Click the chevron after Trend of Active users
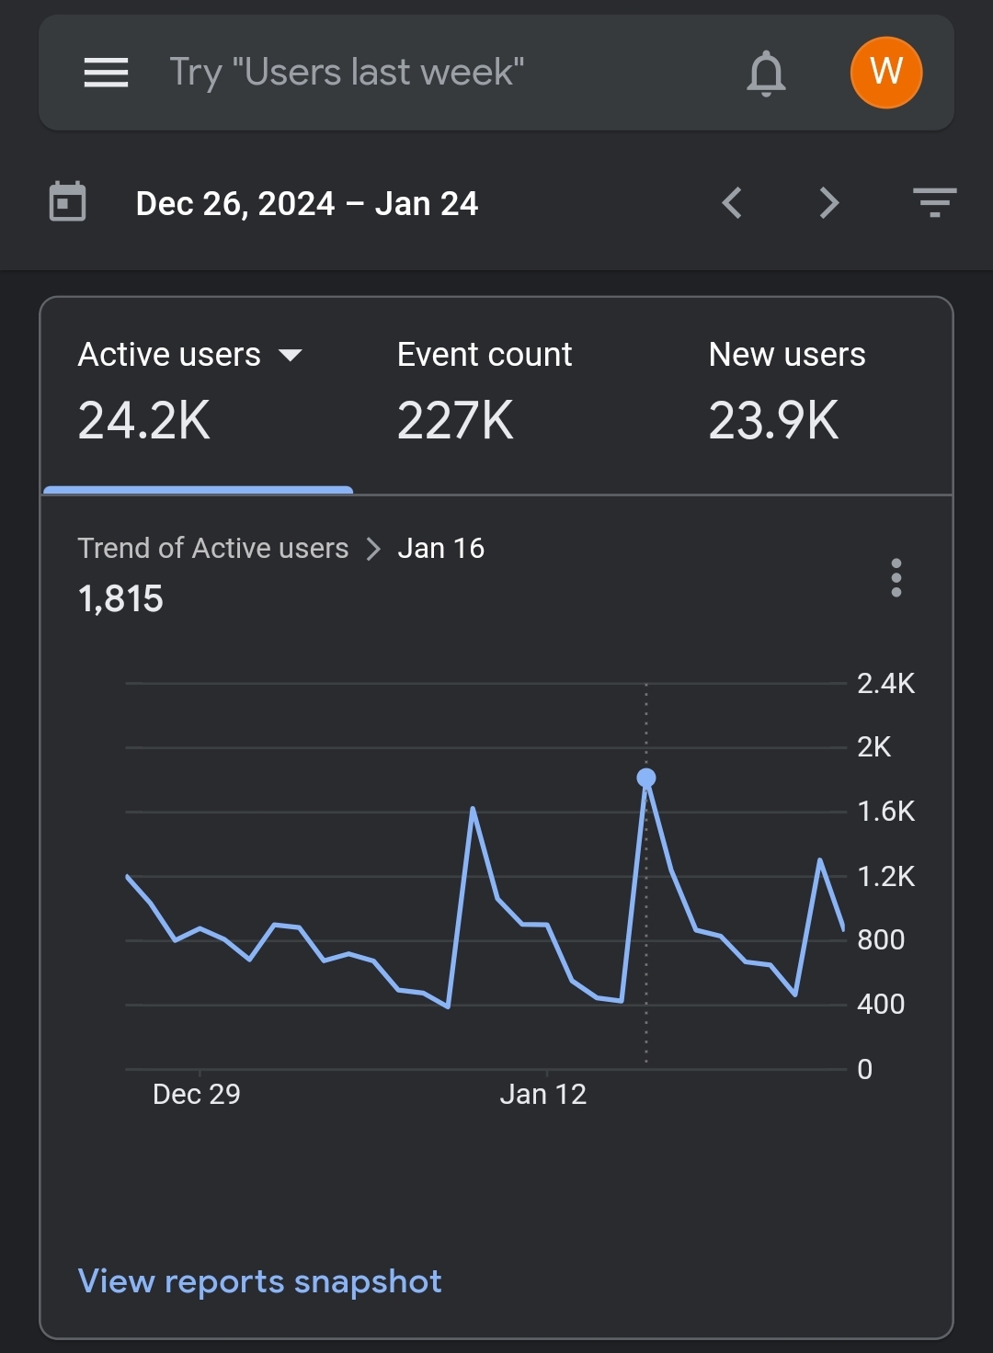Viewport: 993px width, 1353px height. 373,549
